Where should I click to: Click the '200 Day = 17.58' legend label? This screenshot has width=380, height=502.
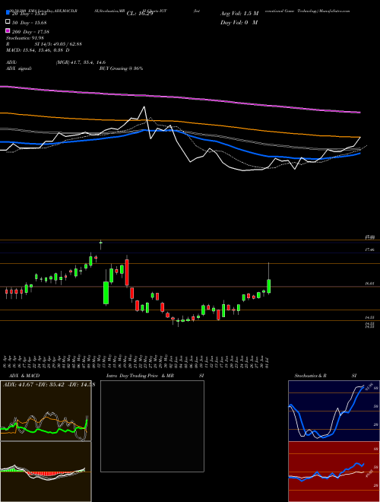(x=30, y=32)
